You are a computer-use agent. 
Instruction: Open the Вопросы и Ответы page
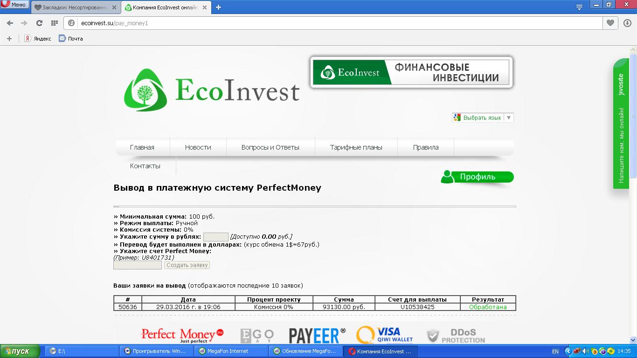tap(270, 147)
